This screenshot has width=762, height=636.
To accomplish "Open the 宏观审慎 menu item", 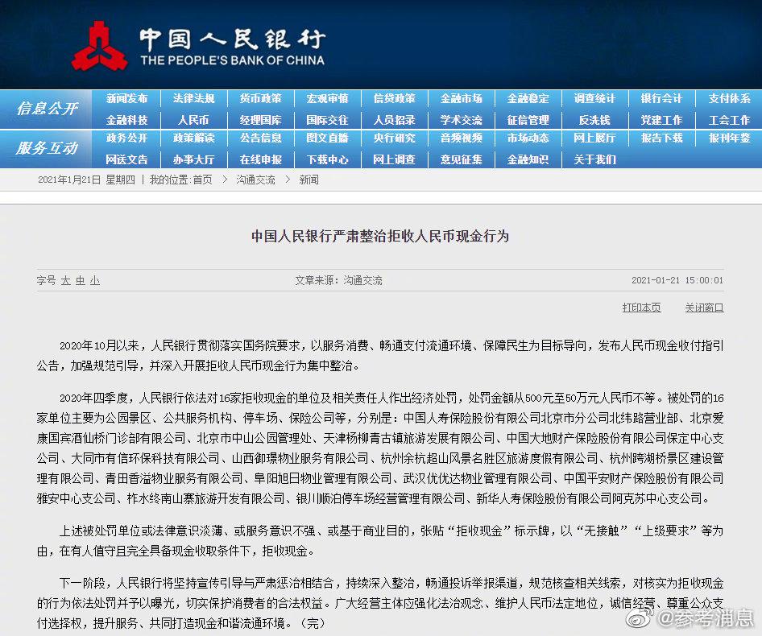I will pyautogui.click(x=328, y=99).
